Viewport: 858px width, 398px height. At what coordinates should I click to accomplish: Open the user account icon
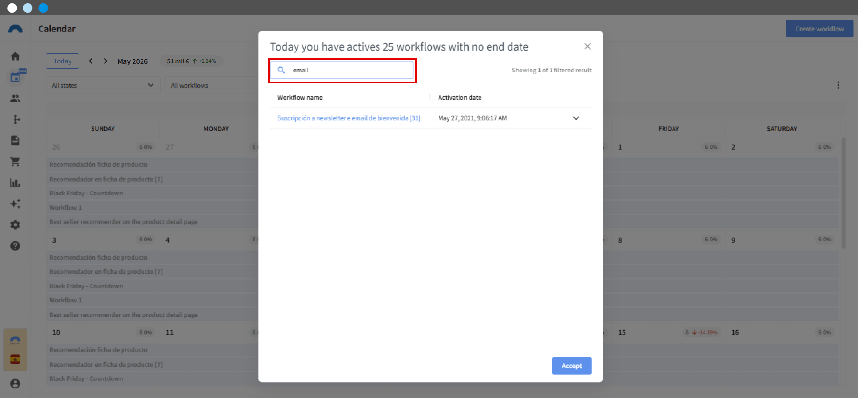[15, 383]
